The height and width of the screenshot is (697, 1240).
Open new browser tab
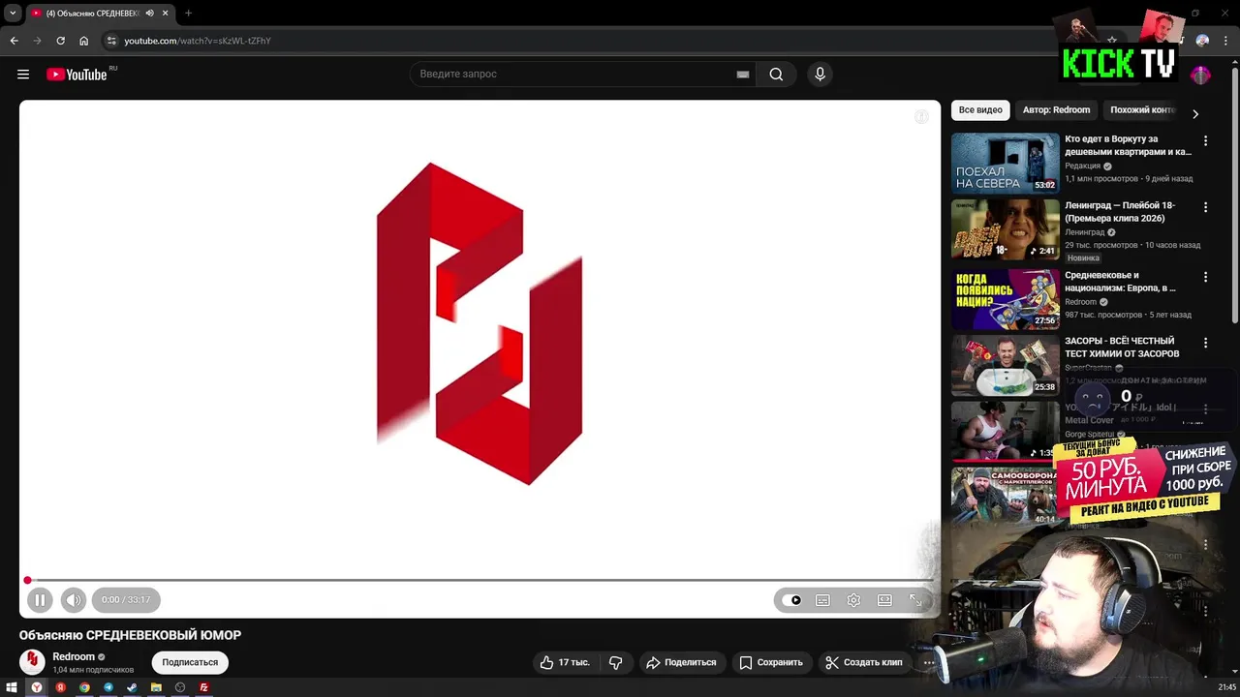(x=188, y=13)
